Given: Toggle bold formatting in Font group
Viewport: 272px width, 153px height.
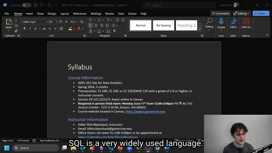Looking at the screenshot, I should [x=25, y=29].
